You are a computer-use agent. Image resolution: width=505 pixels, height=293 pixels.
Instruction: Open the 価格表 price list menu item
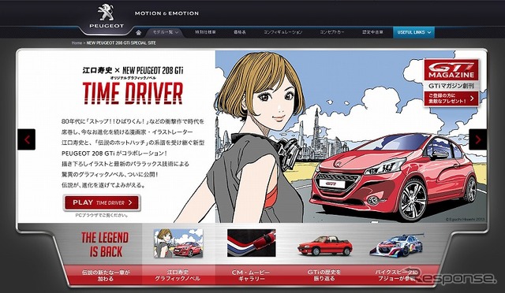[x=240, y=32]
